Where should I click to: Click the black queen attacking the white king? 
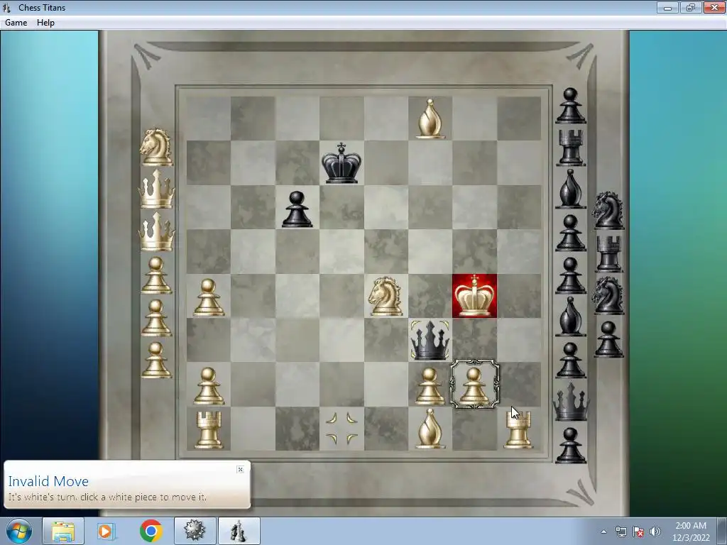tap(430, 340)
